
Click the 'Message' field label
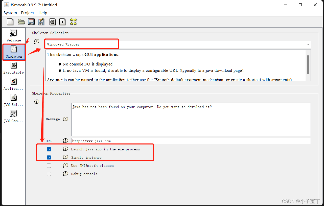click(x=53, y=119)
